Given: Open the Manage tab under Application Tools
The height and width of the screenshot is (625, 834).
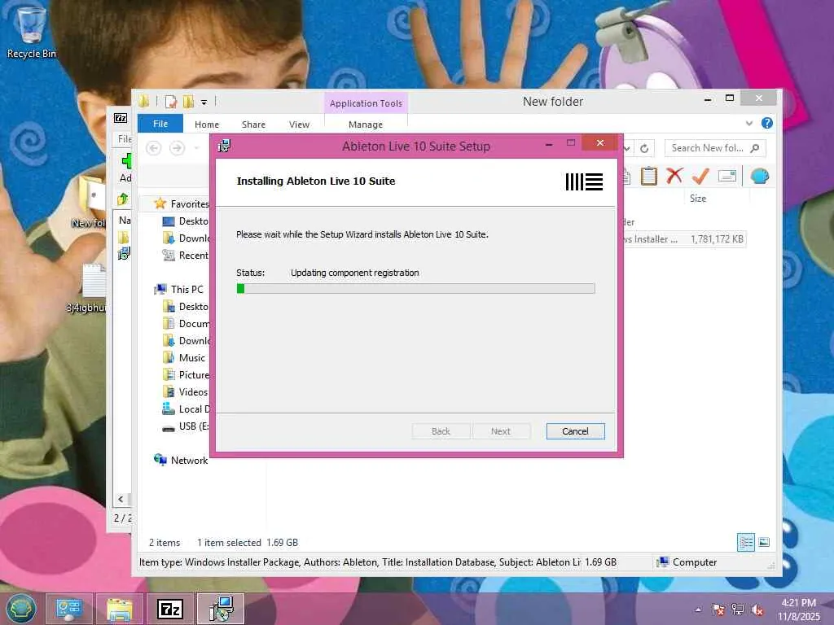Looking at the screenshot, I should [366, 125].
